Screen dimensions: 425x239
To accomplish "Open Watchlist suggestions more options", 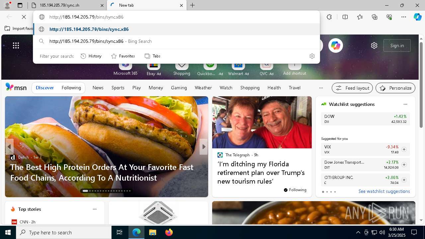I will [405, 104].
